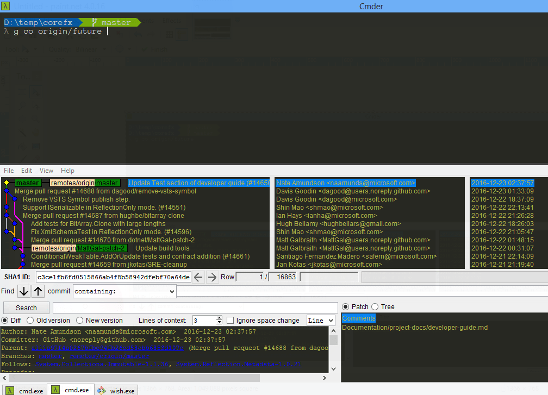The image size is (548, 395).
Task: Select the Tree radio button
Action: pyautogui.click(x=375, y=306)
